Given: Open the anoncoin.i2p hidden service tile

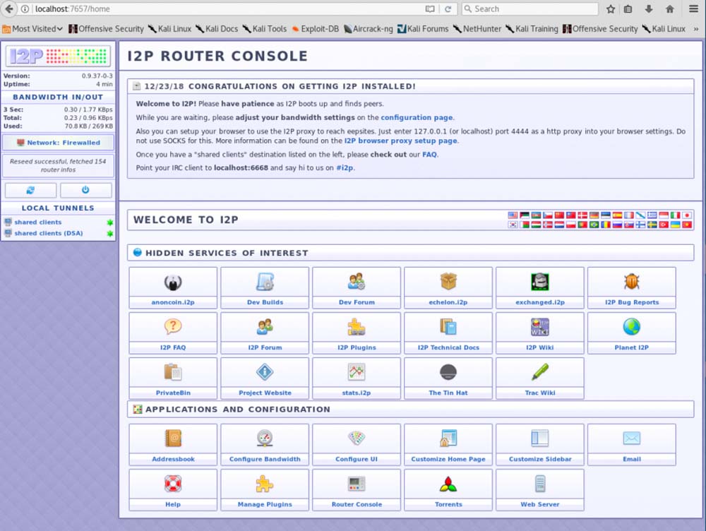Looking at the screenshot, I should 173,287.
